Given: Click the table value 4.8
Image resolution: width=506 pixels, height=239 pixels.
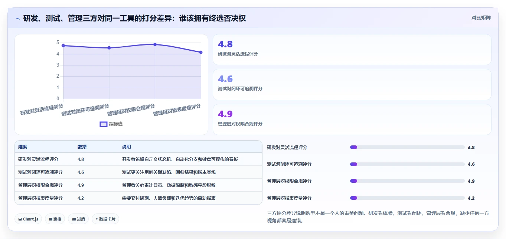Looking at the screenshot, I should [x=81, y=159].
